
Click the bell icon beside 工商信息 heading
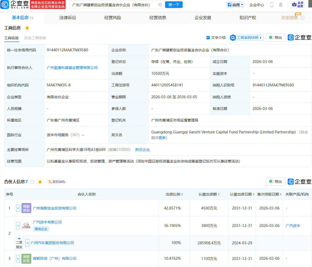coord(27,28)
